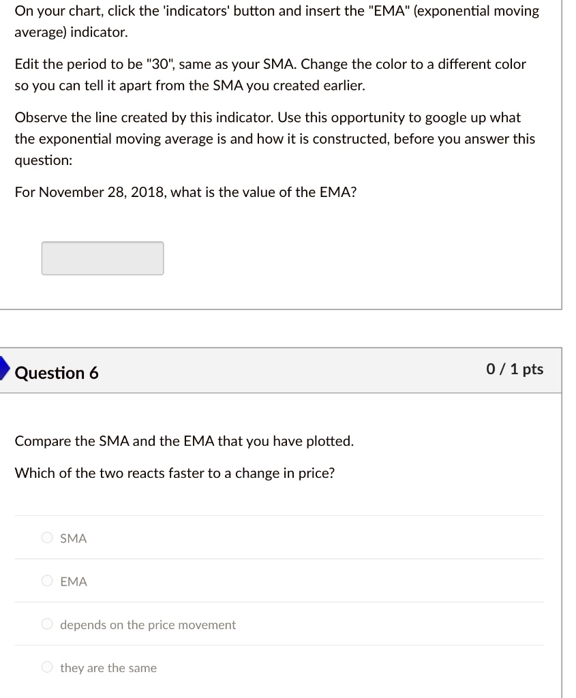Click the EMA option label text
This screenshot has width=576, height=698.
coord(72,581)
